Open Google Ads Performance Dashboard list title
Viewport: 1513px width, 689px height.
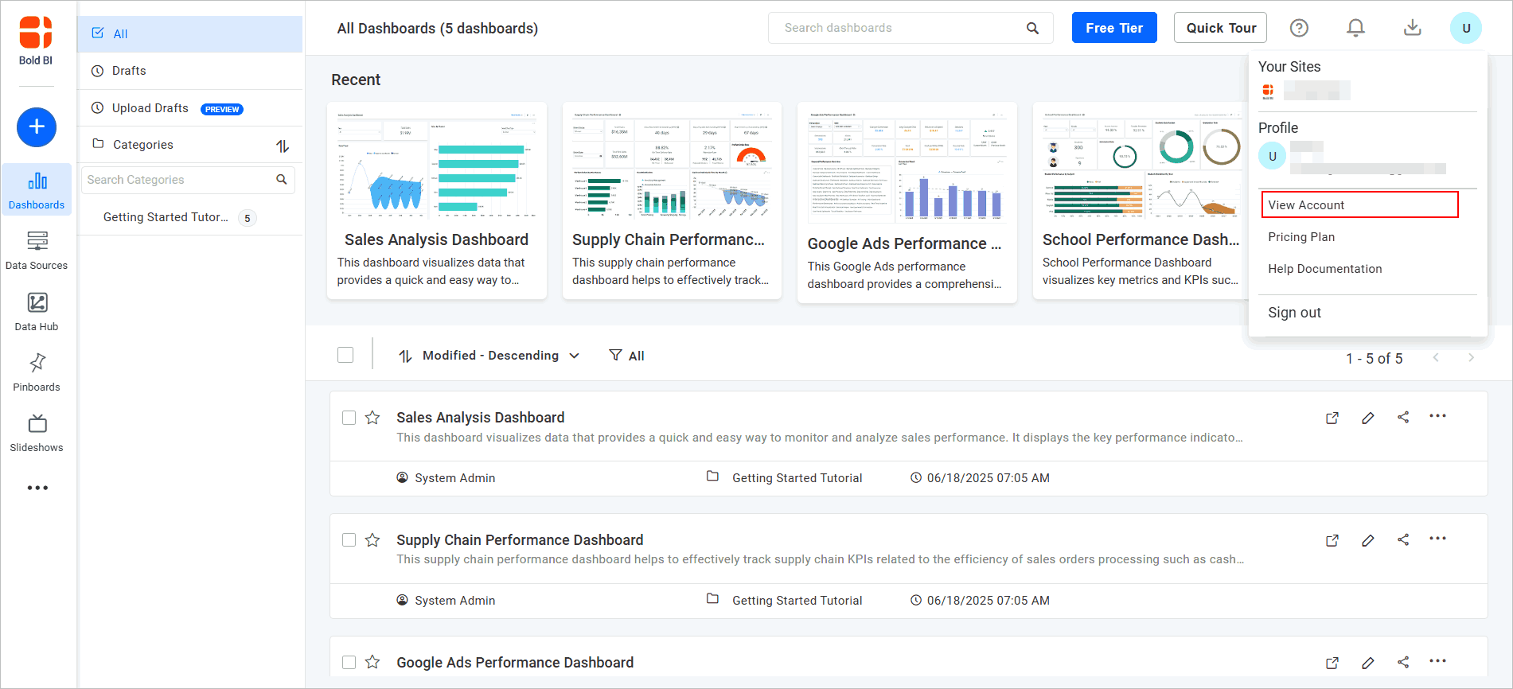[515, 663]
